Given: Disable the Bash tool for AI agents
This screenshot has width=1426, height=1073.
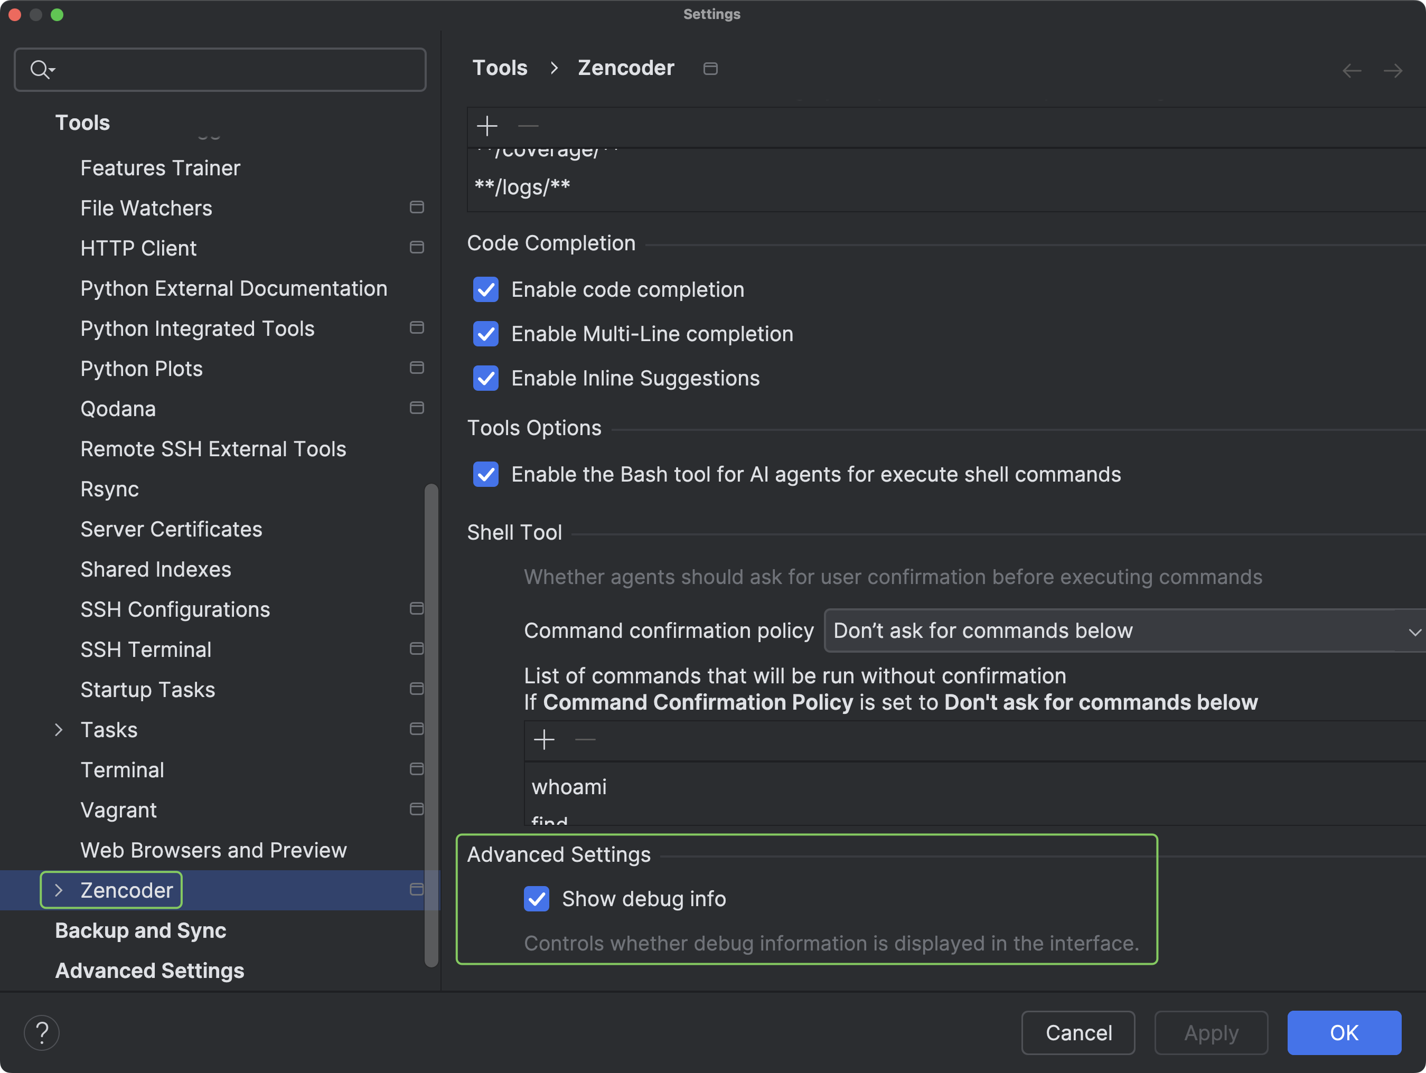Looking at the screenshot, I should point(485,474).
